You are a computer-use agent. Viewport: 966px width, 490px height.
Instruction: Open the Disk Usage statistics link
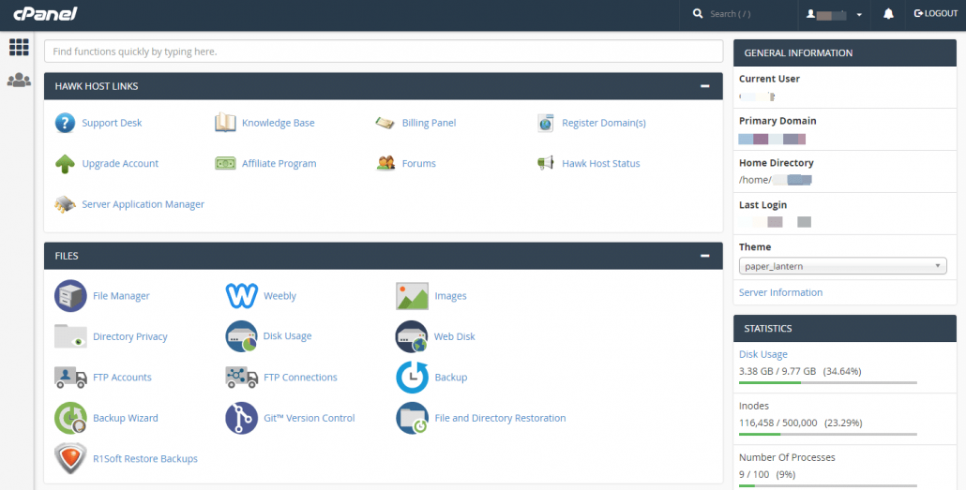tap(763, 354)
